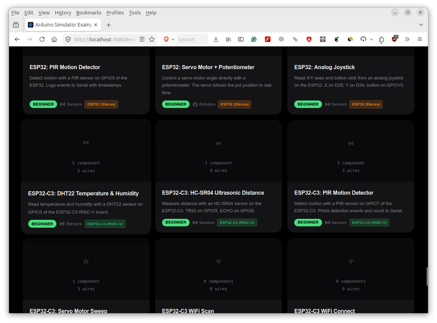Switch to the Arduino Simulator Examples tab
This screenshot has height=323, width=437.
[62, 25]
